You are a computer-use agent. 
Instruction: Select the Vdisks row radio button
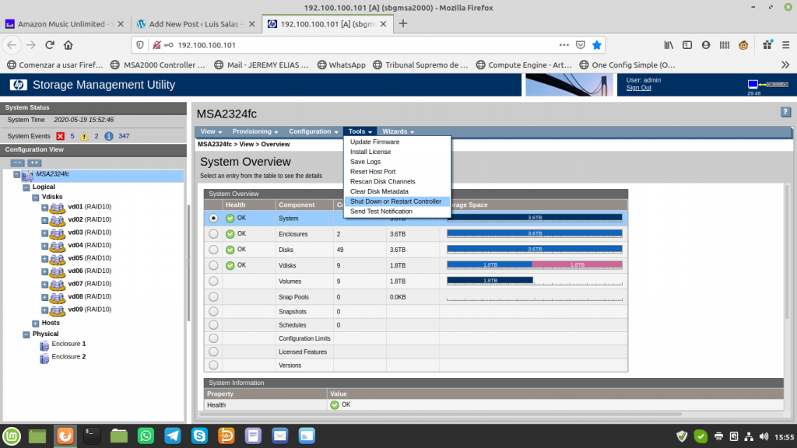213,265
